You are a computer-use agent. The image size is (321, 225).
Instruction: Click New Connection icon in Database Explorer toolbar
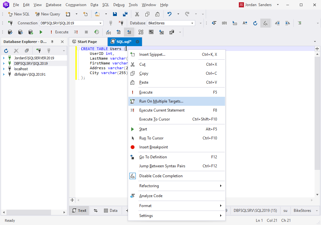pos(39,50)
